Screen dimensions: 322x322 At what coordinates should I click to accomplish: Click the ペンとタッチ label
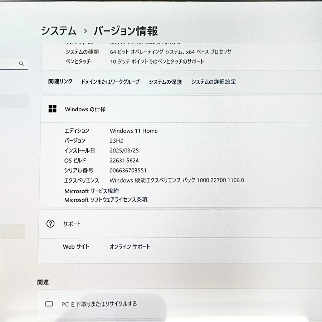(78, 61)
